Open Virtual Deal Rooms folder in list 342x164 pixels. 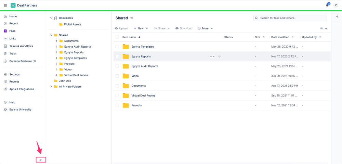point(143,96)
